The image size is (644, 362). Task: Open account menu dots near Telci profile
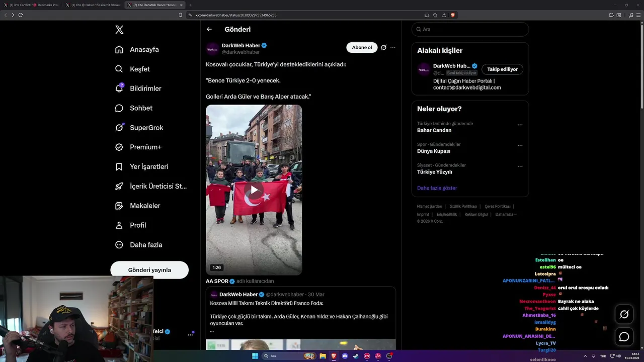(191, 334)
